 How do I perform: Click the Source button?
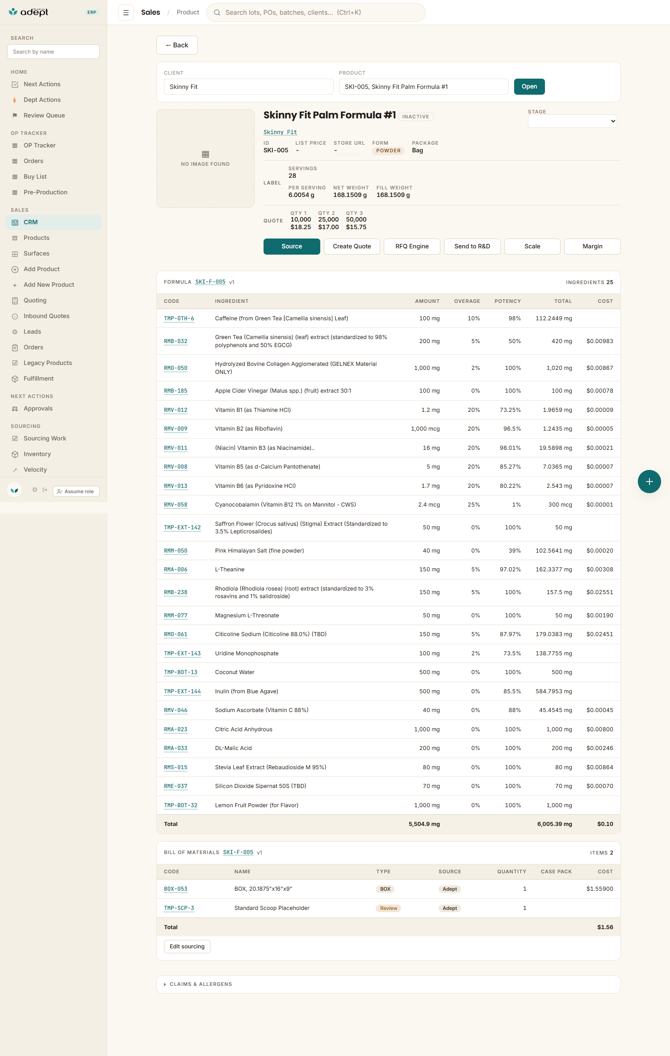point(292,247)
